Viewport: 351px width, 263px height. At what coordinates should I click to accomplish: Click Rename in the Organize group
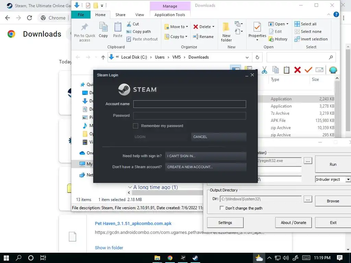pos(203,36)
